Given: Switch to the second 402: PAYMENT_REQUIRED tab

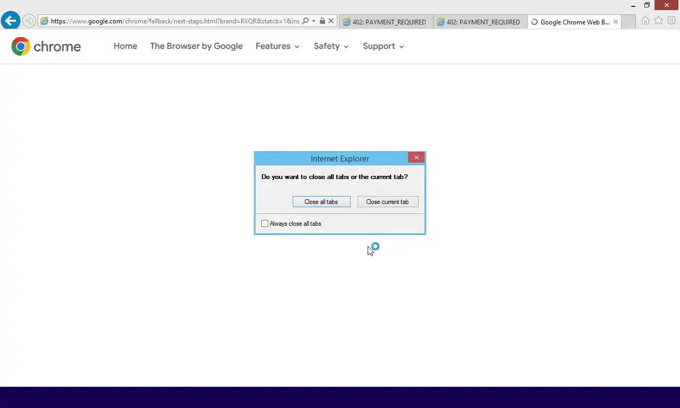Looking at the screenshot, I should [x=480, y=22].
